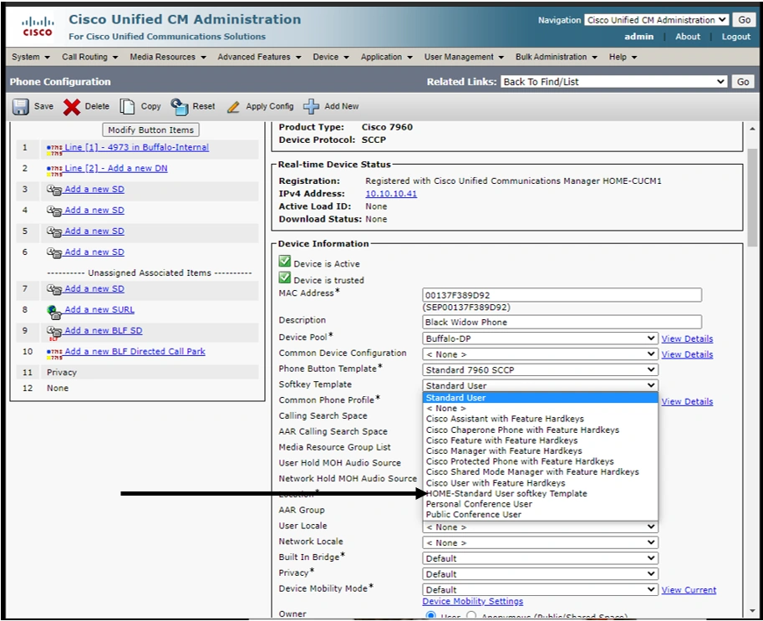Choose HOME-Standard User softkey Template option
The width and height of the screenshot is (763, 621).
pos(540,493)
